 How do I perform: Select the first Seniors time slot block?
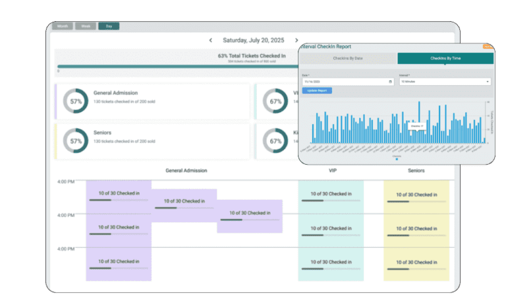coord(416,196)
